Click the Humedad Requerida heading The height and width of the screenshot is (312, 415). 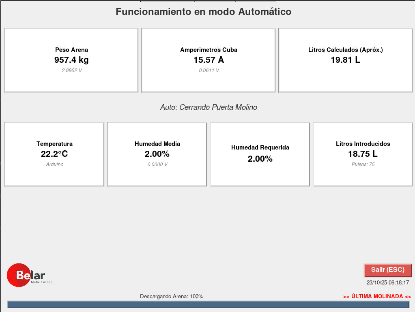pyautogui.click(x=260, y=147)
